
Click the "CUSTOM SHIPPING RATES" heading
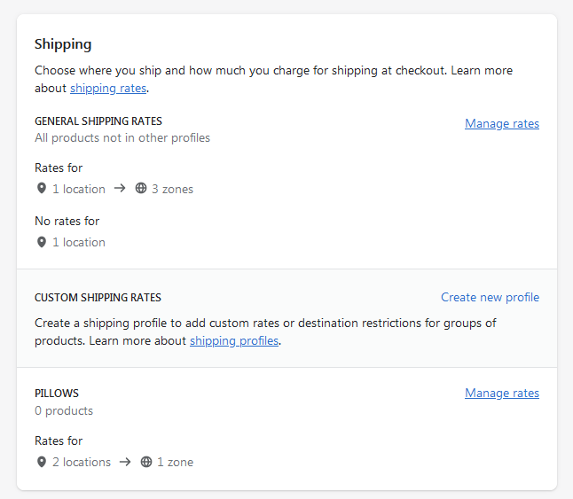[98, 298]
